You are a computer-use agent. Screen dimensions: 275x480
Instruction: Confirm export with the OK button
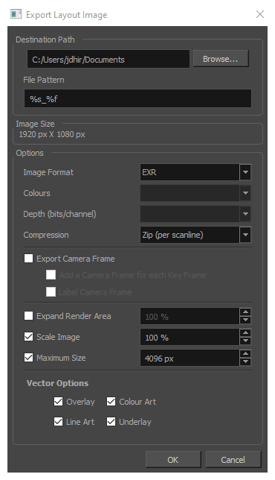pos(172,459)
